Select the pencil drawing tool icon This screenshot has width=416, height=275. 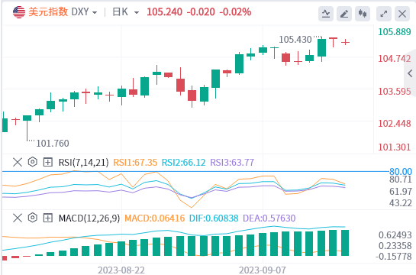tap(344, 14)
